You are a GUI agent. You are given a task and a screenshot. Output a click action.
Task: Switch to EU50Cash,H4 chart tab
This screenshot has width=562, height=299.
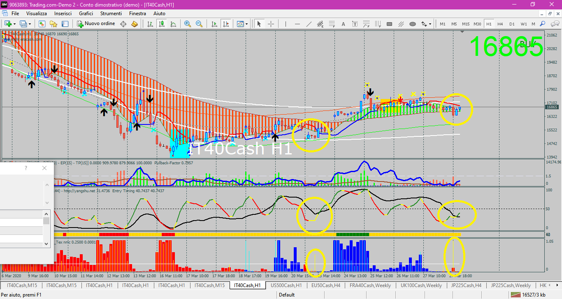325,285
